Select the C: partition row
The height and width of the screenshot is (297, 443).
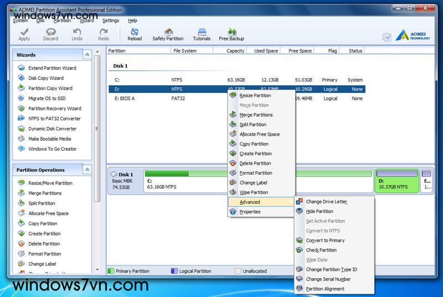(237, 80)
